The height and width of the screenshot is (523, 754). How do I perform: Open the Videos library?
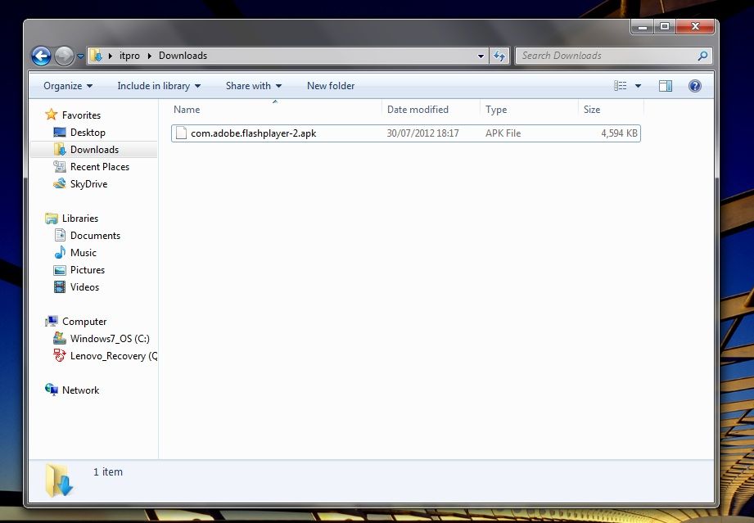84,287
